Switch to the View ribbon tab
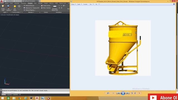 (35, 3)
